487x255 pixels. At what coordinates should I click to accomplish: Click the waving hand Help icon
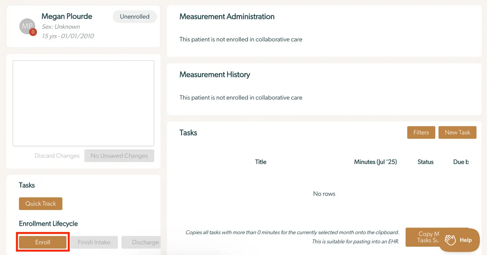point(450,240)
